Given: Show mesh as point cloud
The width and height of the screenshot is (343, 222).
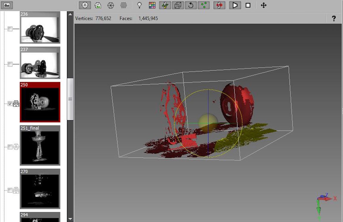Looking at the screenshot, I should 123,5.
